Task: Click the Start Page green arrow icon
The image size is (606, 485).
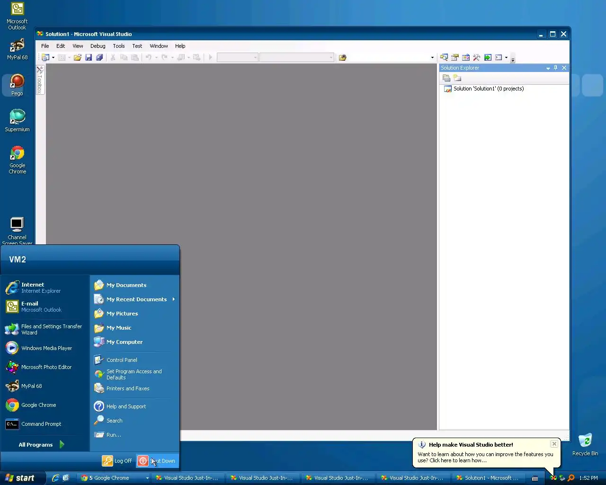Action: click(x=488, y=57)
